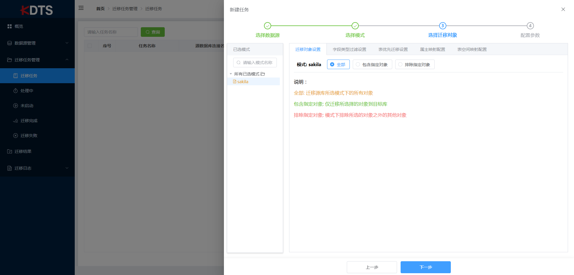Switch to the 字段类型过滤设置 tab
Screen dimensions: 574x275
click(349, 49)
